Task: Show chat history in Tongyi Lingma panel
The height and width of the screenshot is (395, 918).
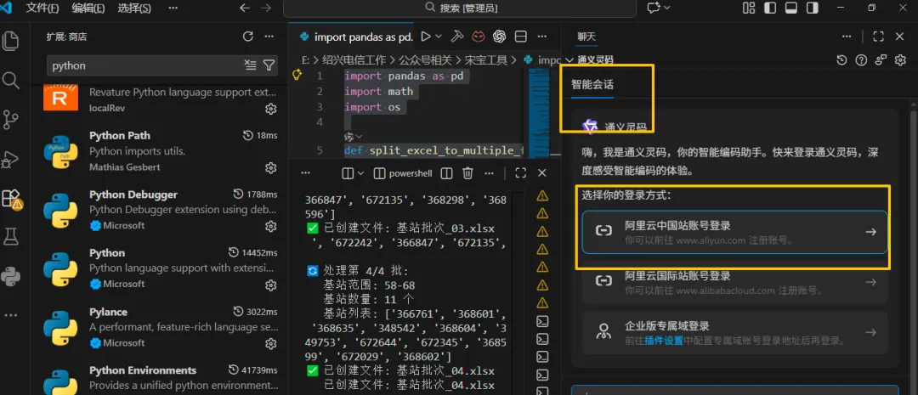Action: click(841, 59)
